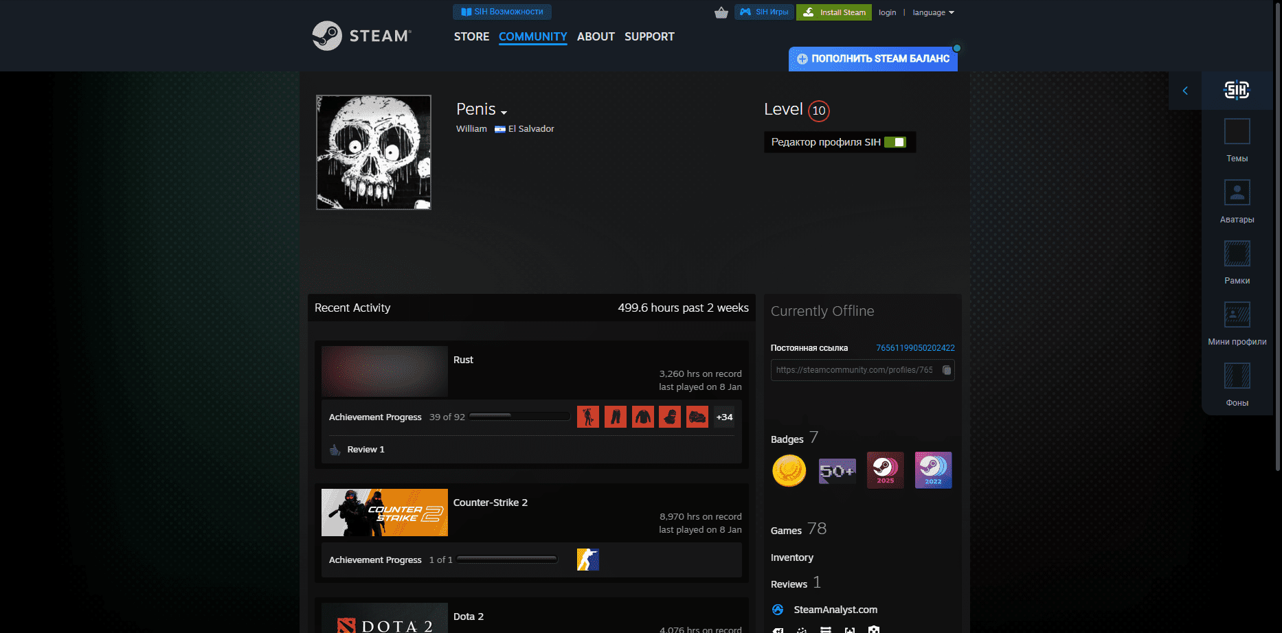The width and height of the screenshot is (1282, 633).
Task: Collapse the SIH panel with left chevron
Action: [x=1184, y=90]
